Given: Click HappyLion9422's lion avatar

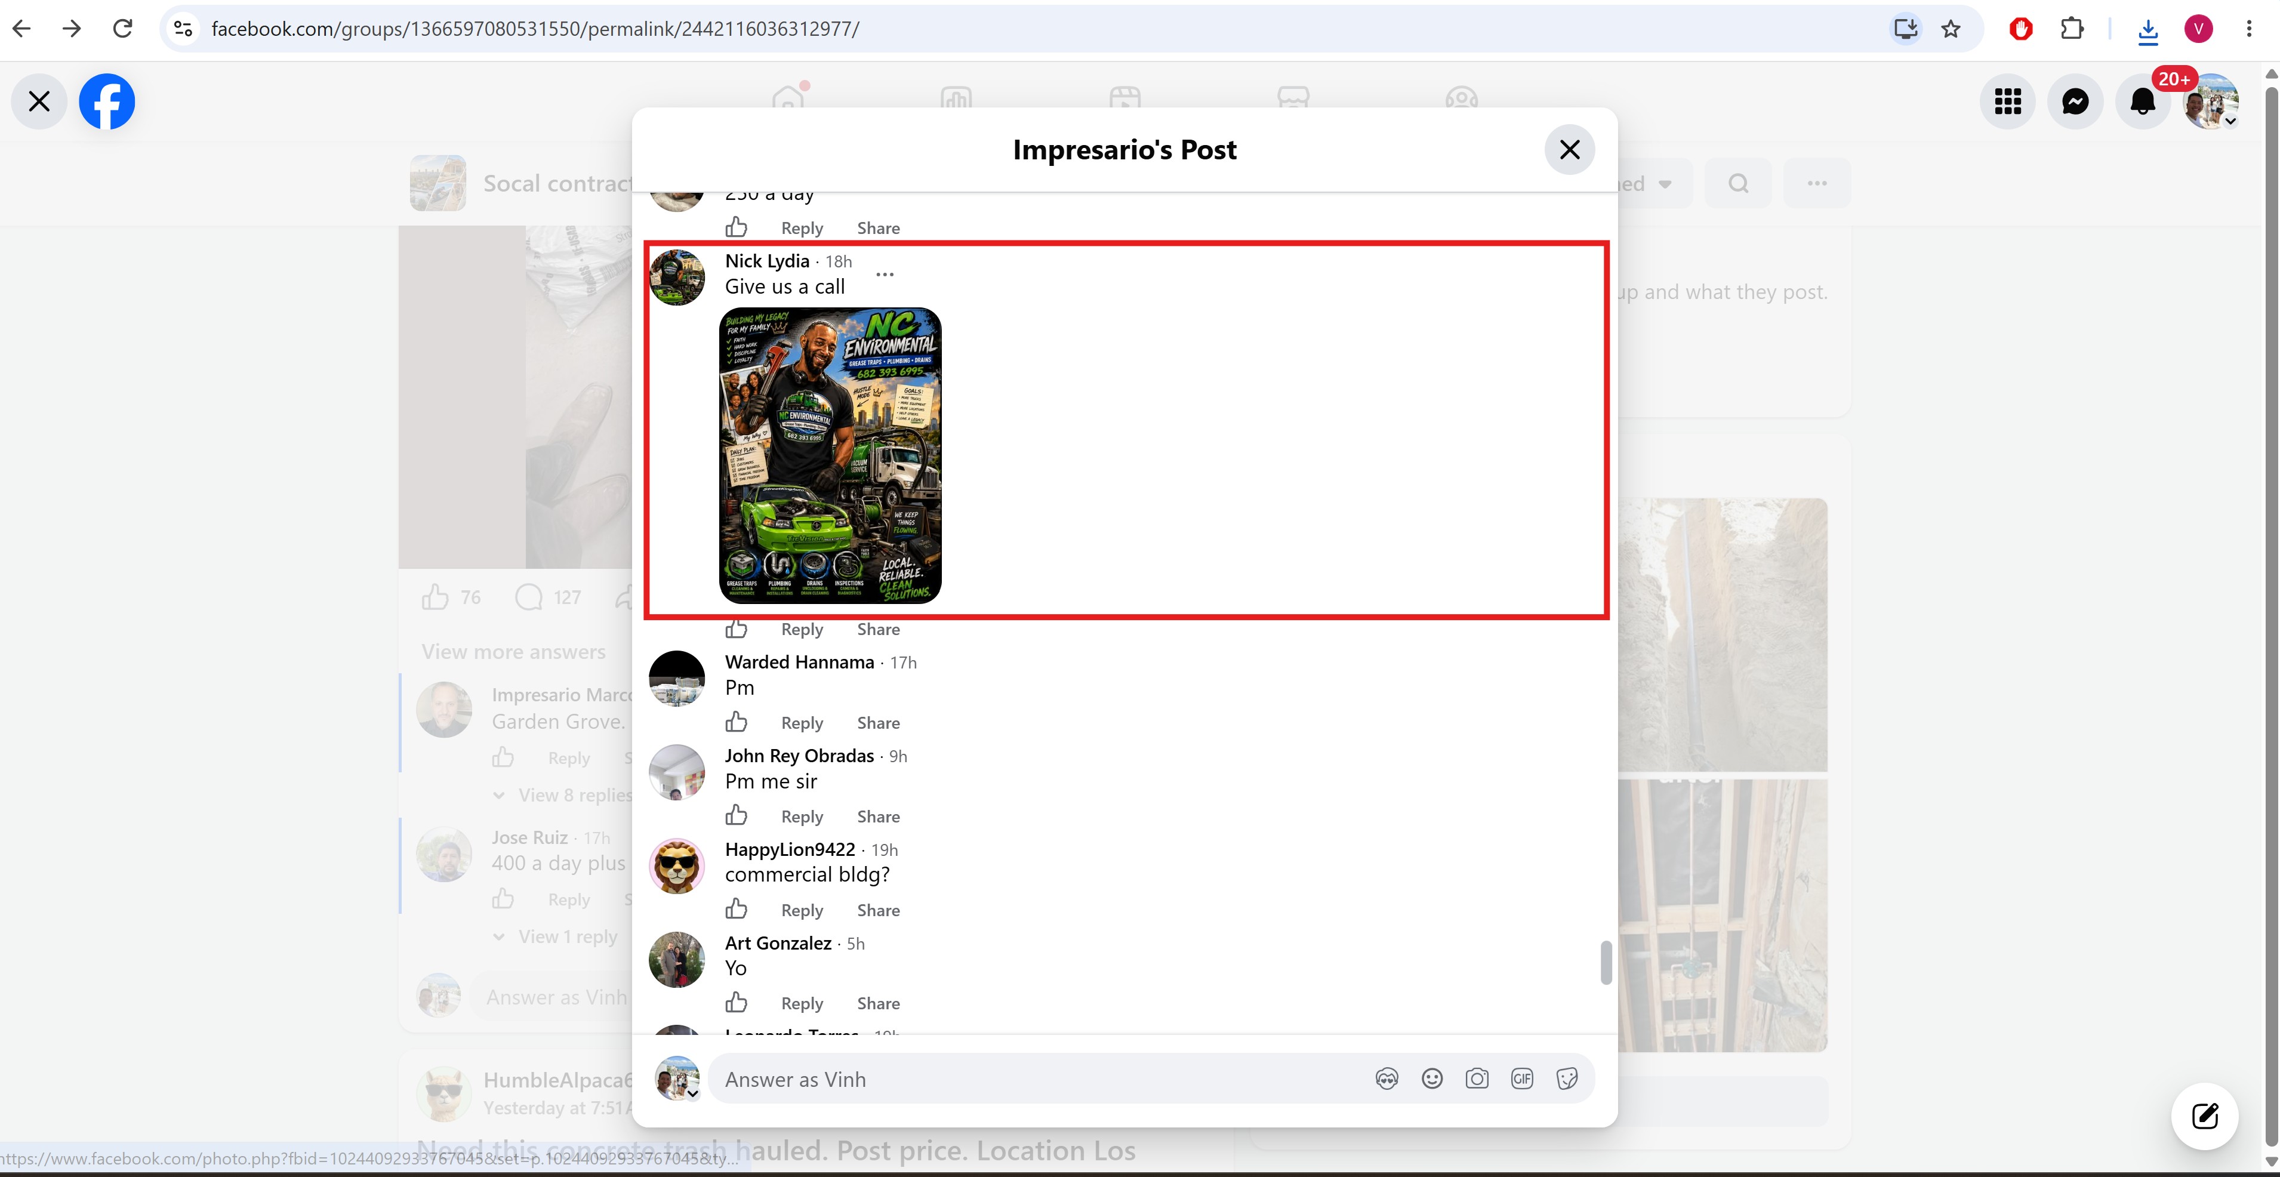Looking at the screenshot, I should point(677,865).
